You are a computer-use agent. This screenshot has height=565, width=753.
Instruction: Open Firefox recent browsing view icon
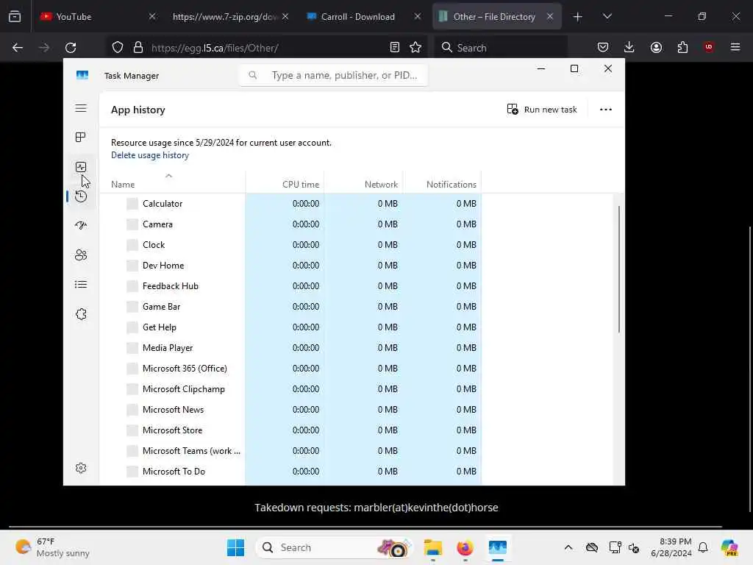click(x=15, y=17)
